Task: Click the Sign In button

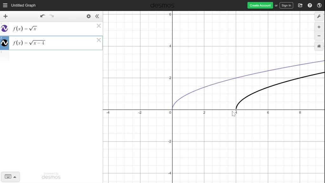Action: 286,5
